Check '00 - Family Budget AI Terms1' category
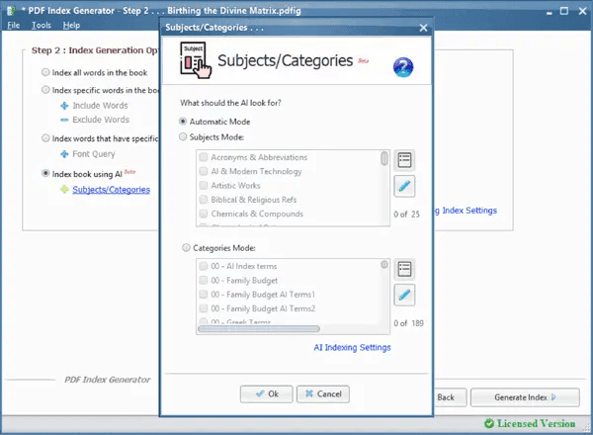This screenshot has height=435, width=593. pyautogui.click(x=204, y=295)
